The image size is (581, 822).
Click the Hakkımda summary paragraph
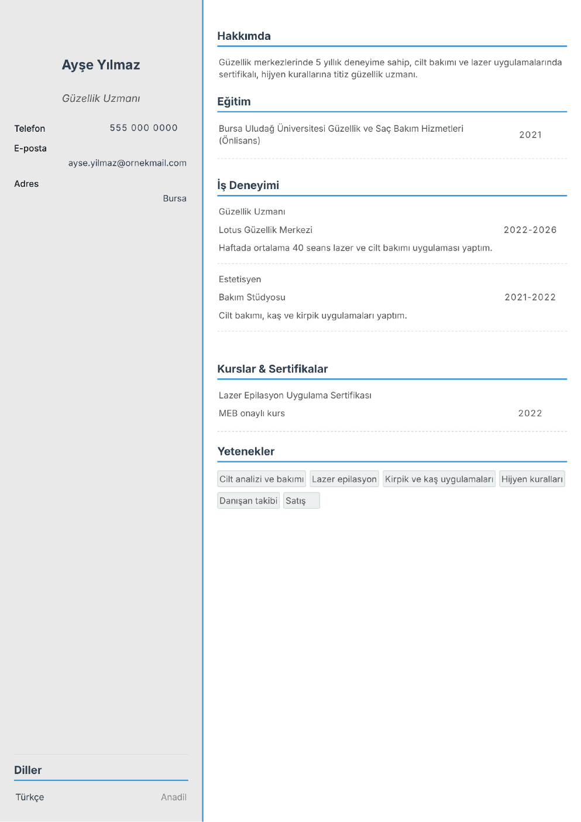390,68
